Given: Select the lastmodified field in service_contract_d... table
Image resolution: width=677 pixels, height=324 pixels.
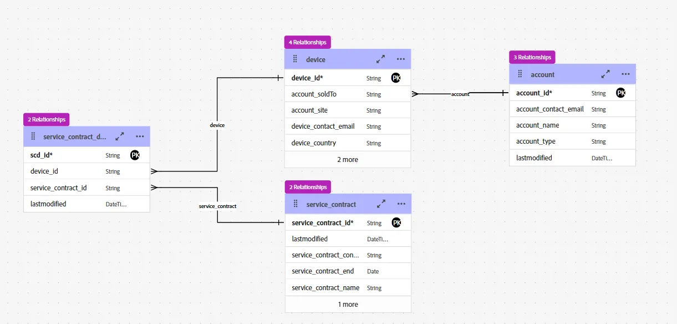Looking at the screenshot, I should tap(86, 204).
